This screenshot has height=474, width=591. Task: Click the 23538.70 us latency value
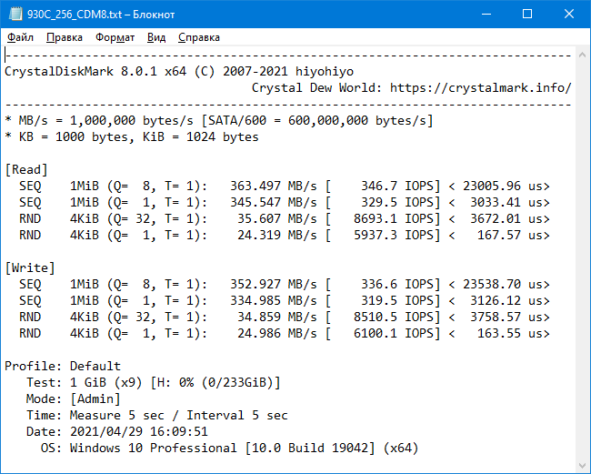coord(503,285)
